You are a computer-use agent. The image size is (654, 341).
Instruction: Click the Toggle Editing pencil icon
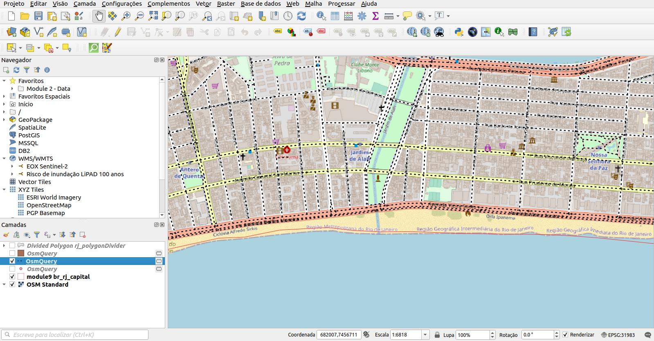coord(118,32)
